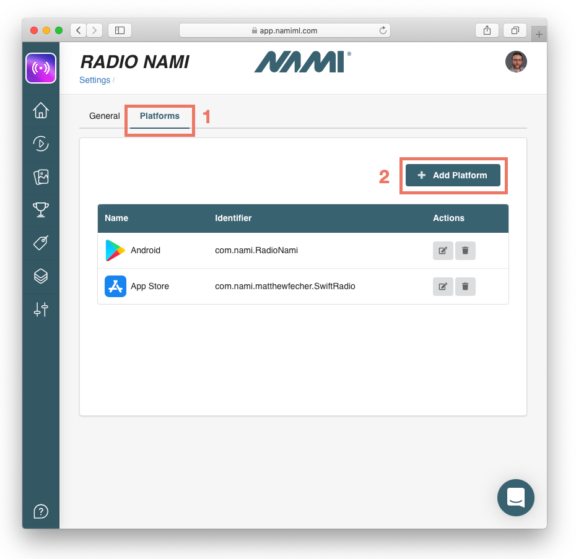Open the help question mark icon
Viewport: 576px width, 559px height.
click(x=41, y=511)
